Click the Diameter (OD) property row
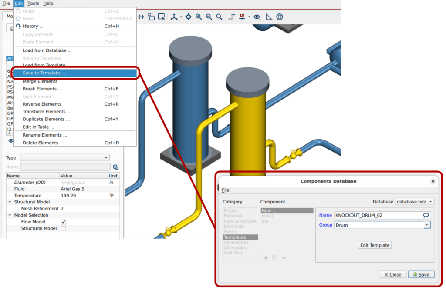Screen dimensions: 446x290 pos(63,182)
